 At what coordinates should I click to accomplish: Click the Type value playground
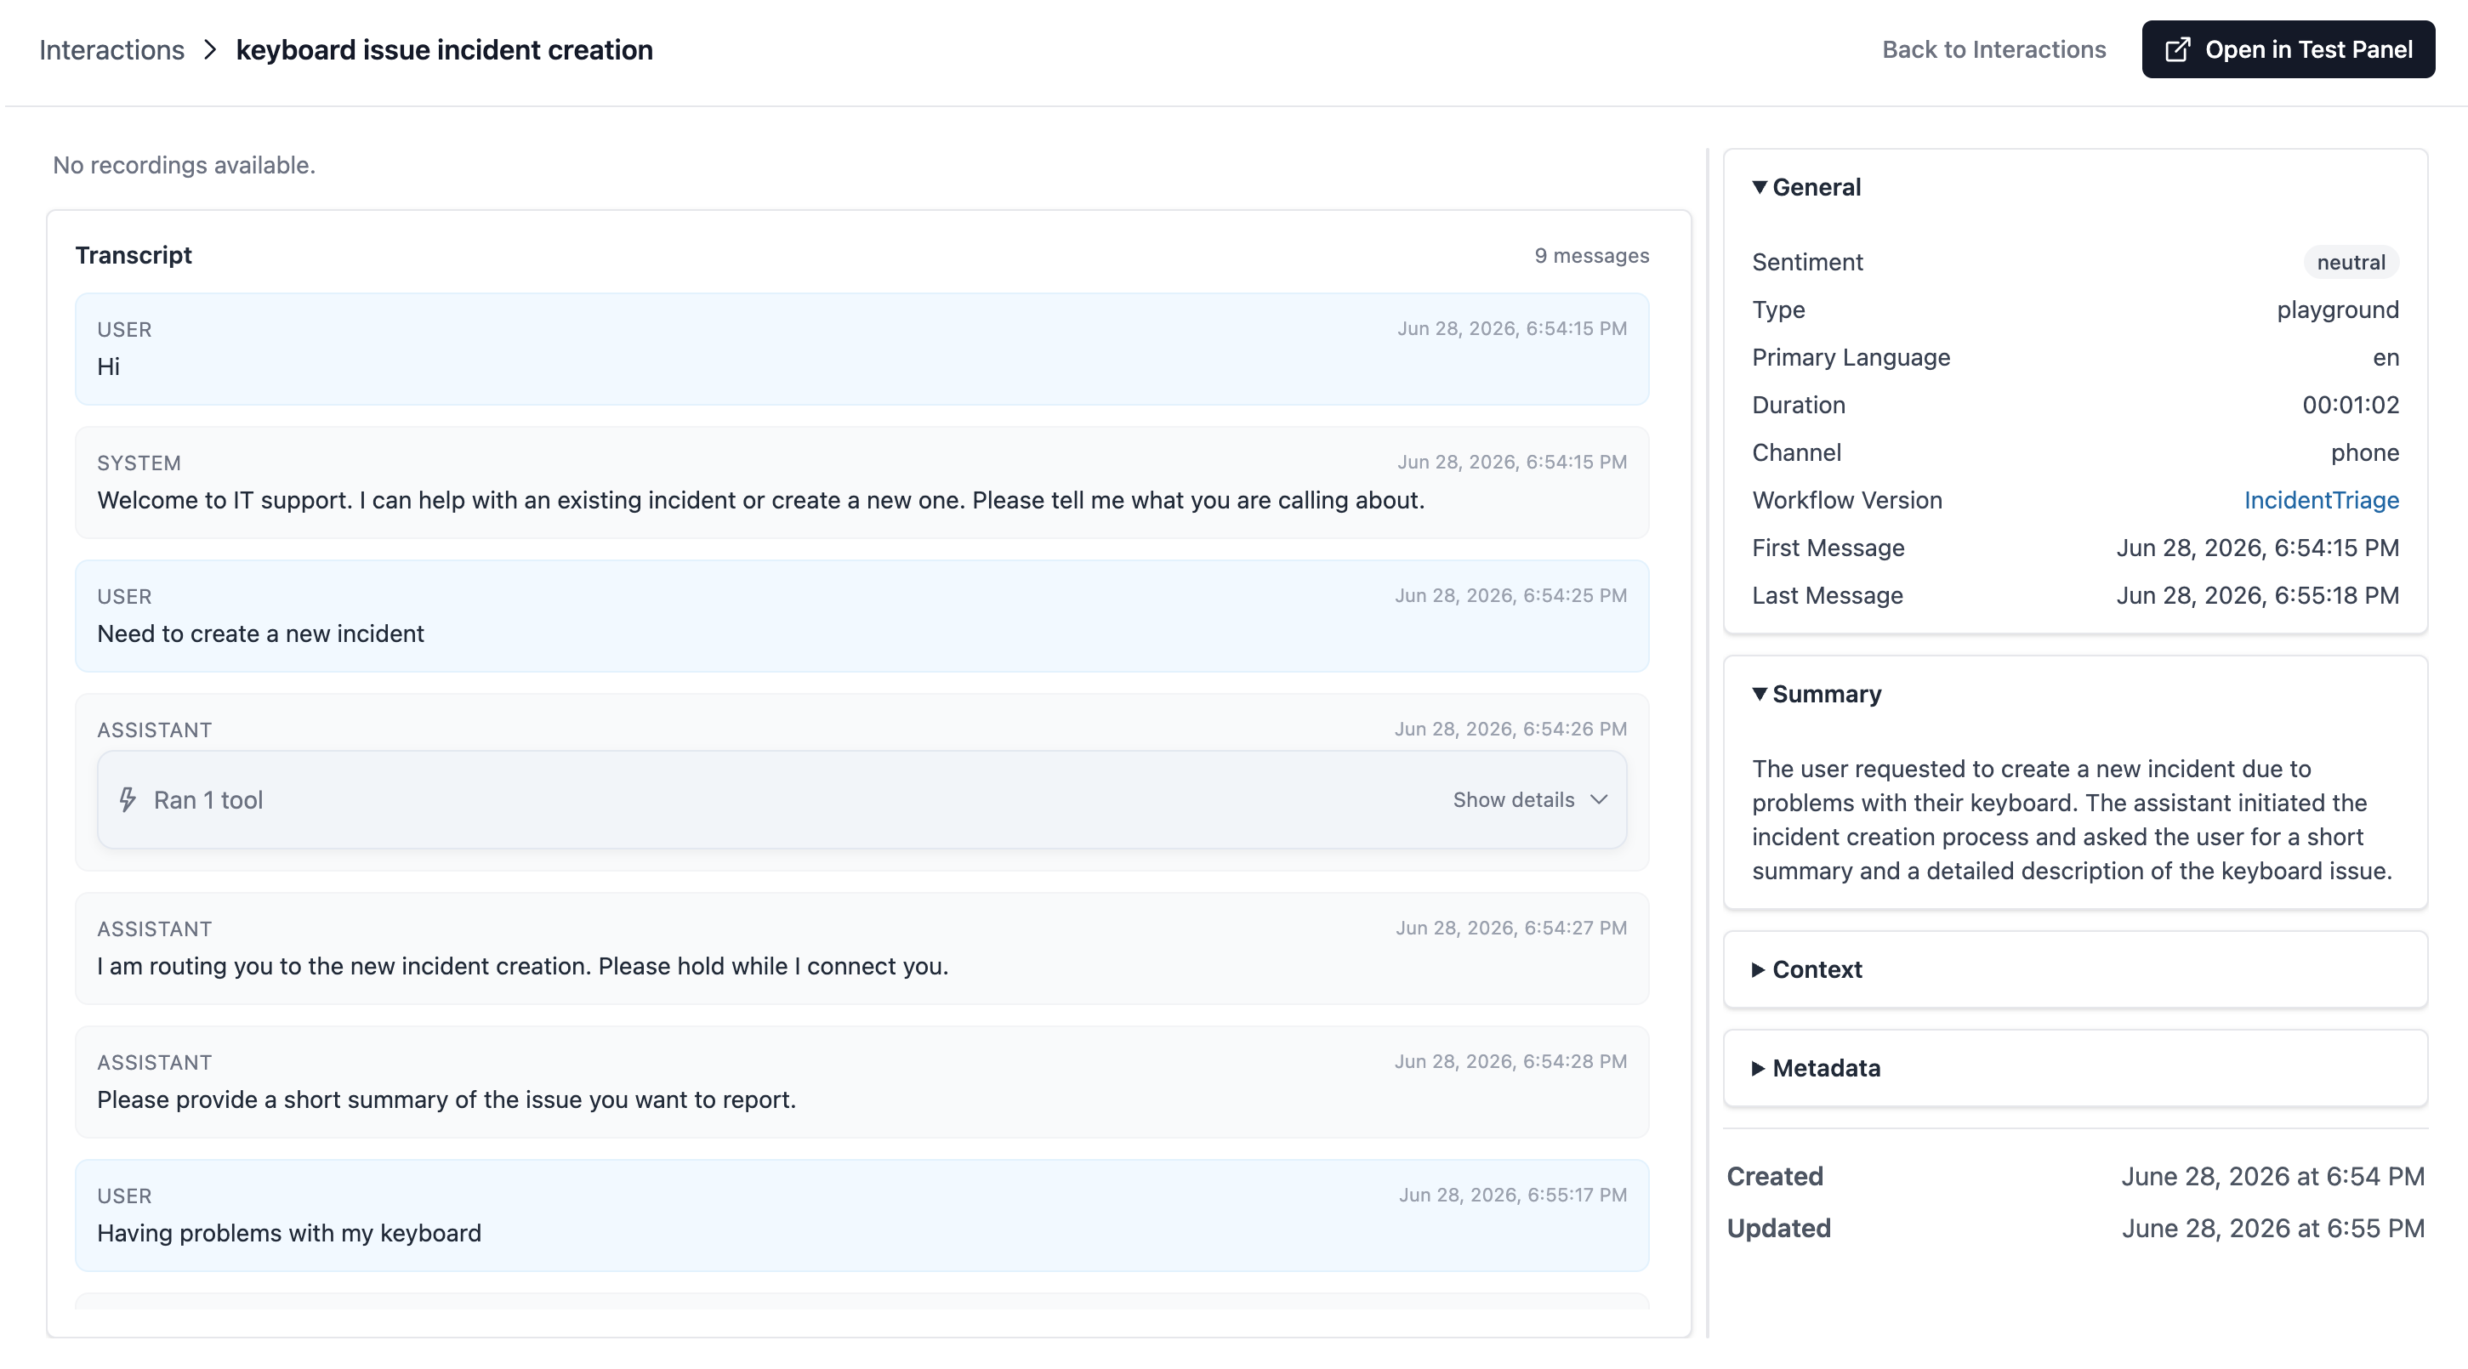[x=2338, y=310]
